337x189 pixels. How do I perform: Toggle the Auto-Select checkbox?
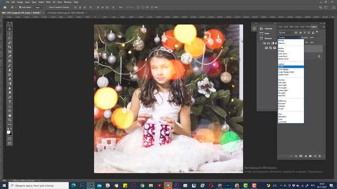[20, 7]
